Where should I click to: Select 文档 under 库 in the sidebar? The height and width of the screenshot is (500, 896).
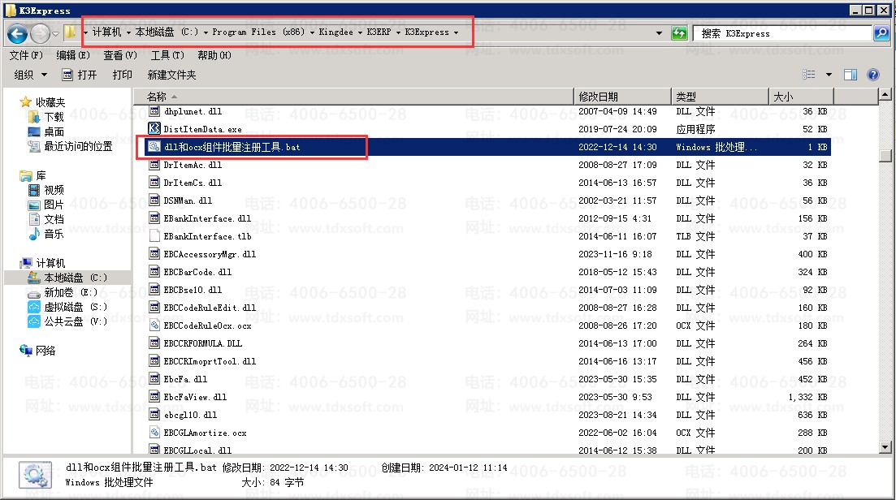(x=54, y=219)
